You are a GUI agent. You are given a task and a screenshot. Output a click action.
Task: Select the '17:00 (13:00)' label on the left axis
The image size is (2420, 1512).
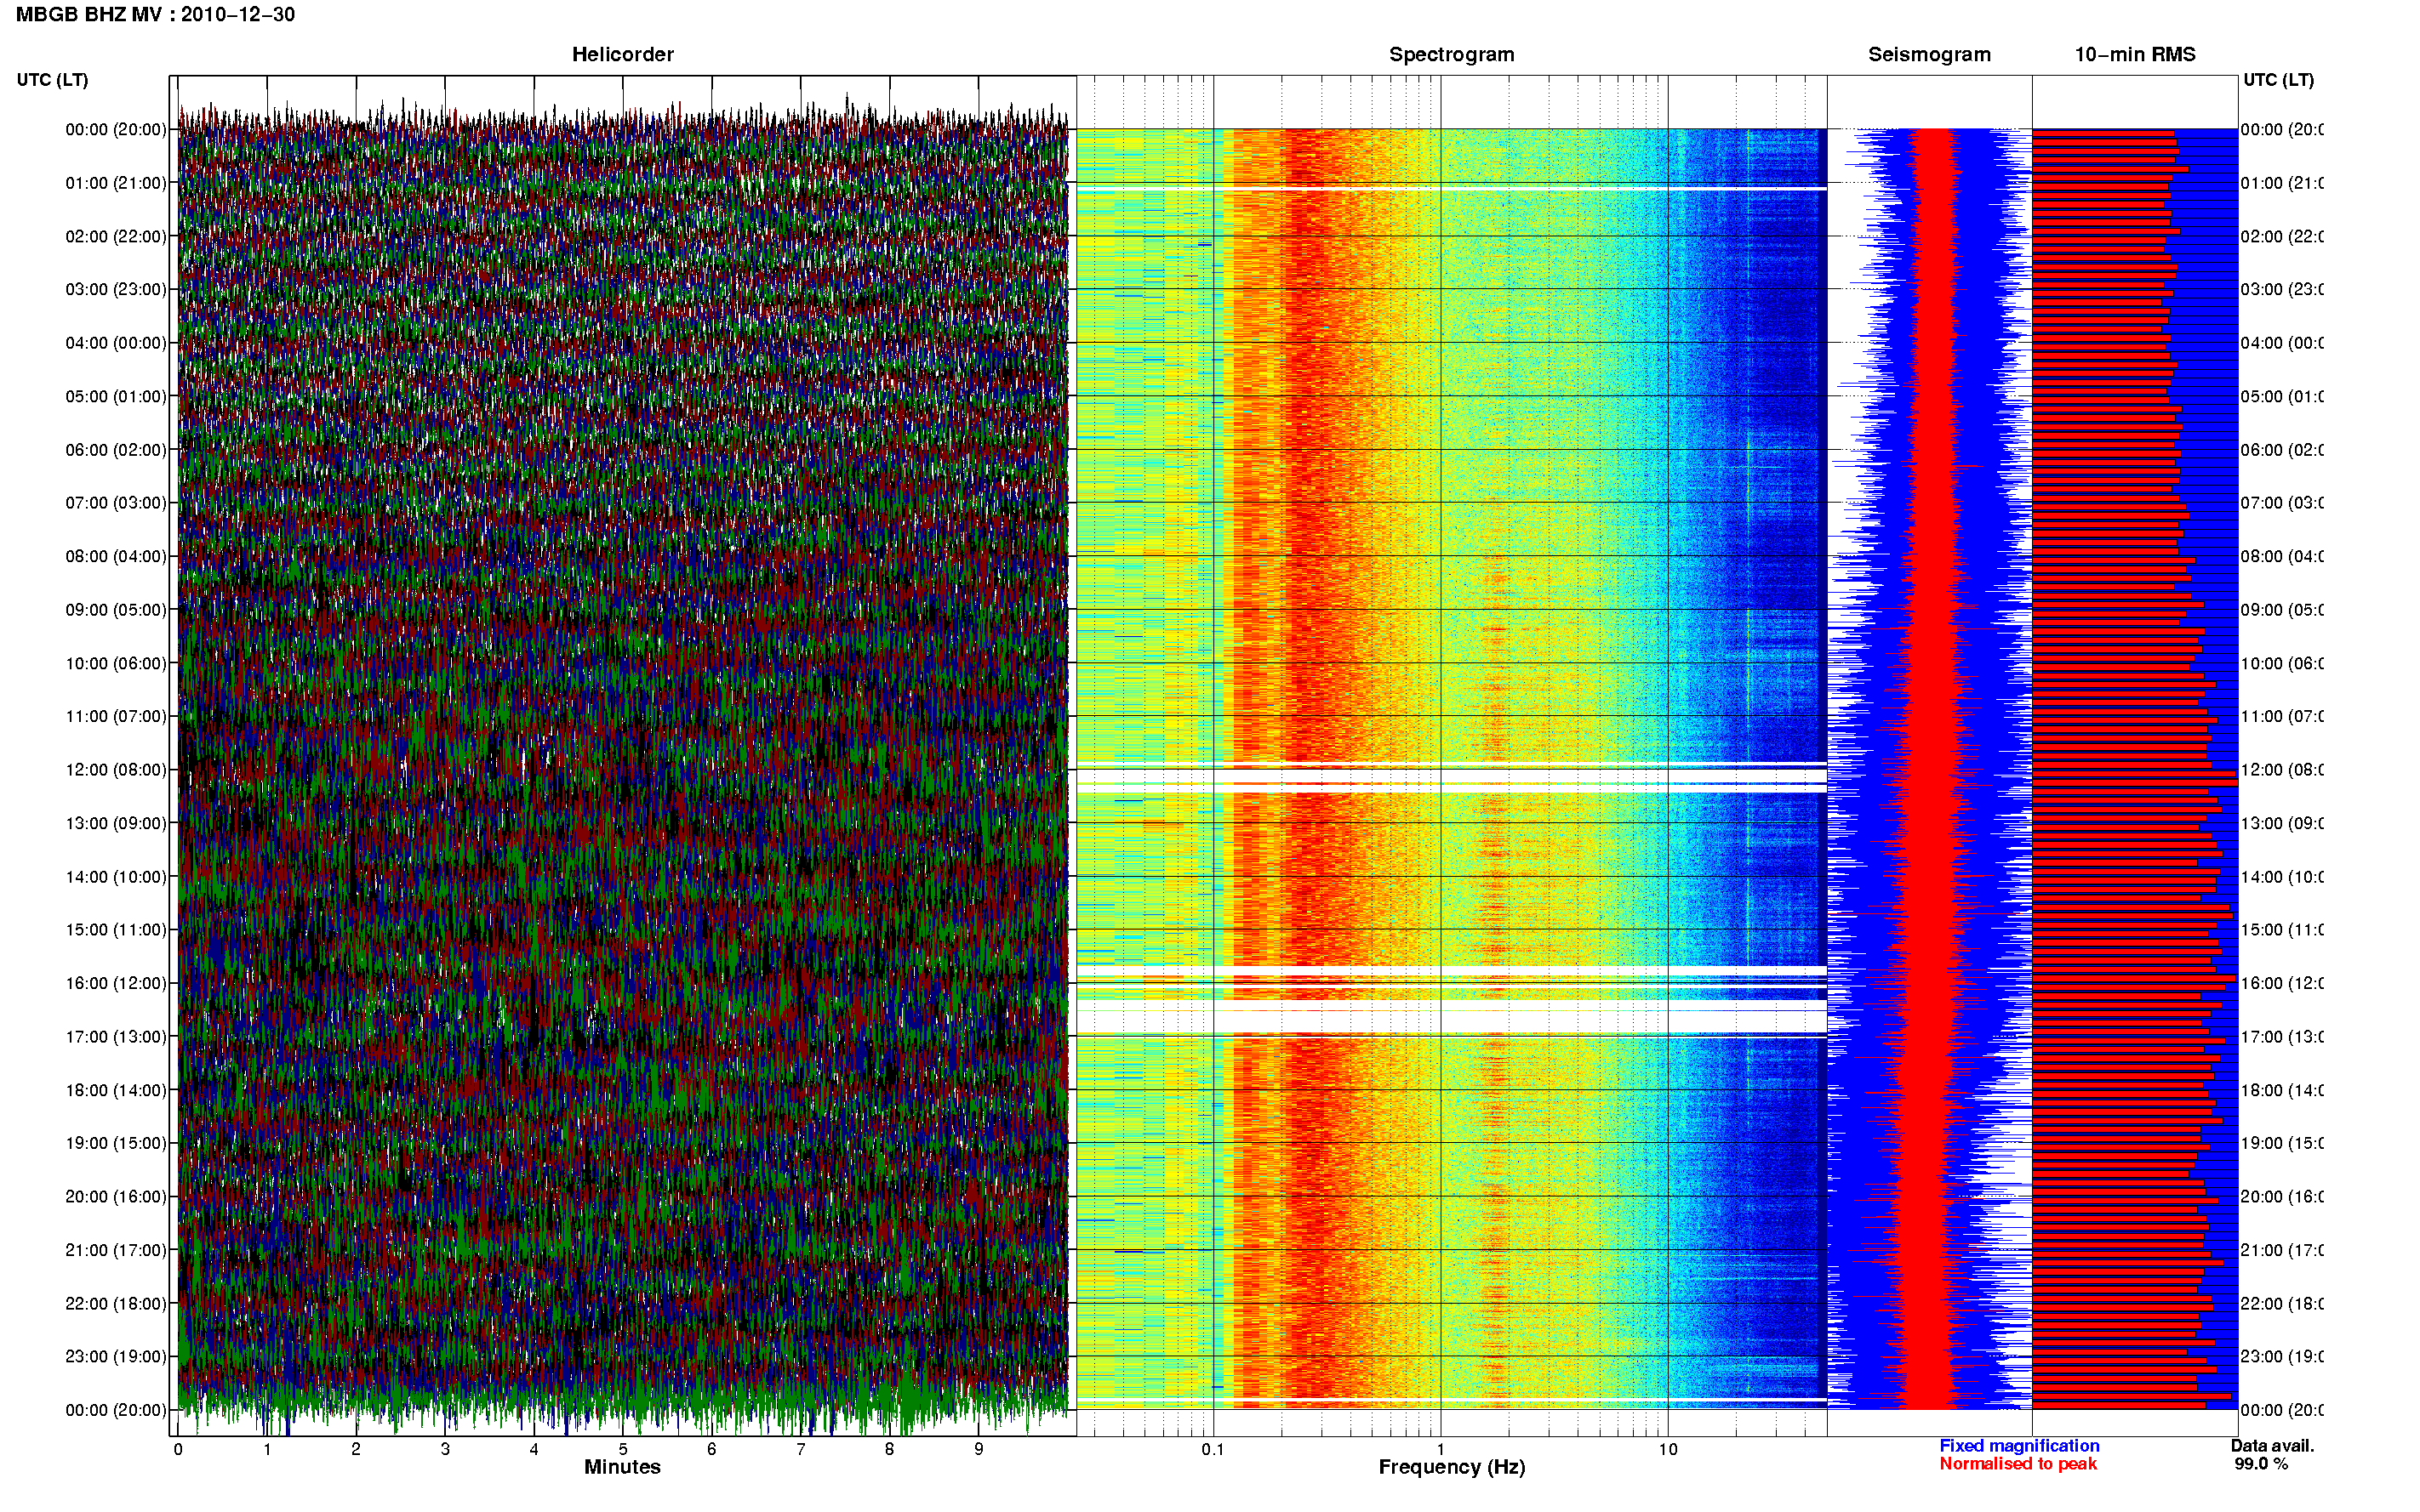(x=116, y=1037)
